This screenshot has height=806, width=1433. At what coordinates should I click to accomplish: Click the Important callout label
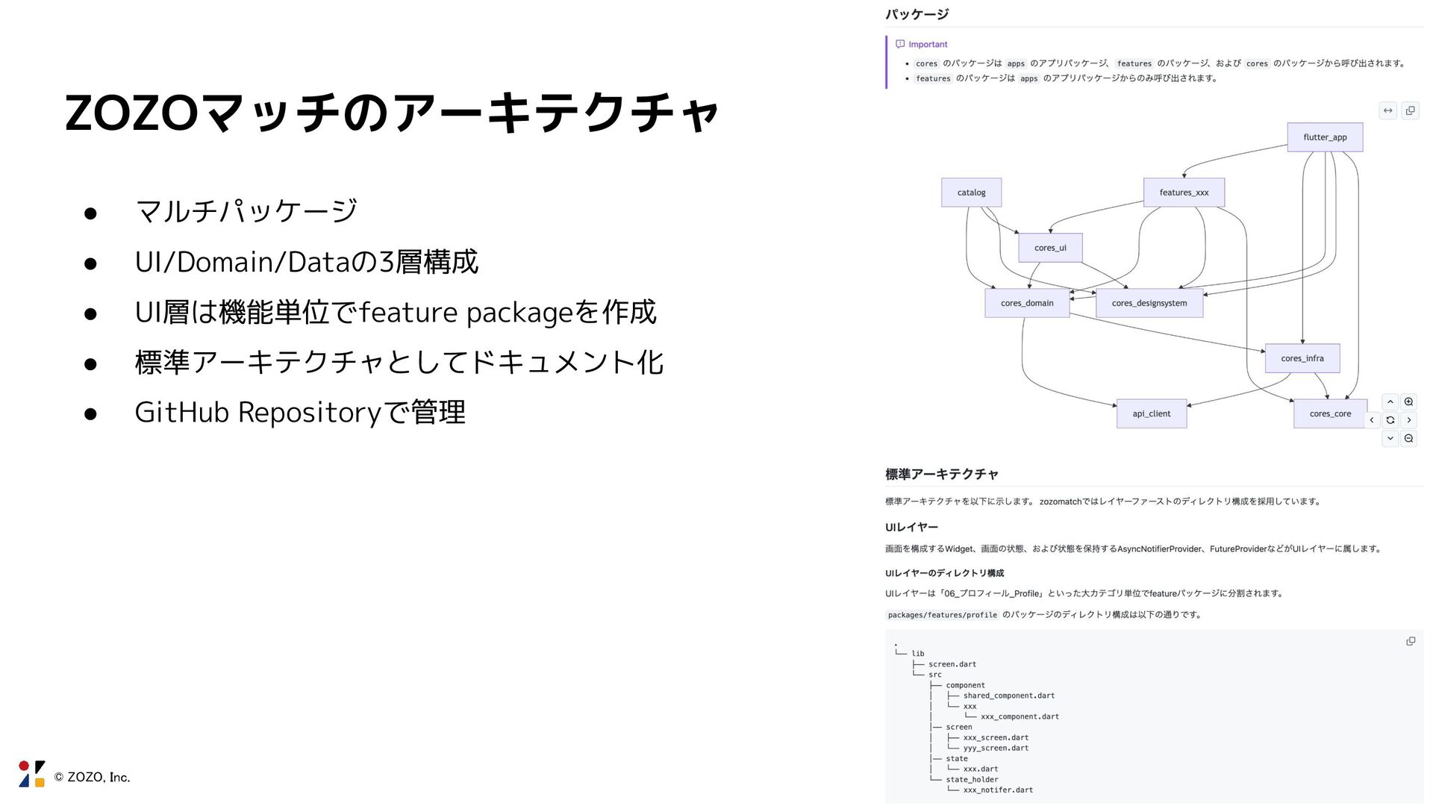(x=928, y=44)
